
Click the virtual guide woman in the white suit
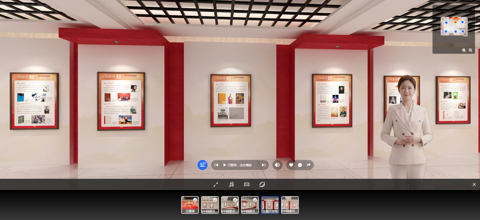click(x=406, y=131)
